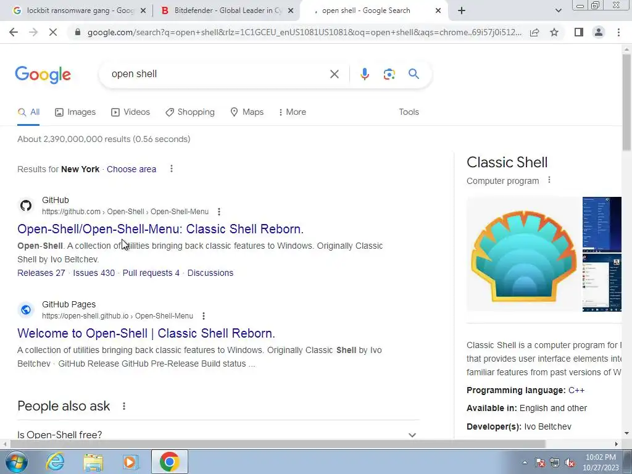Click the GitHub Pages globe favicon
The height and width of the screenshot is (474, 632).
coord(26,310)
